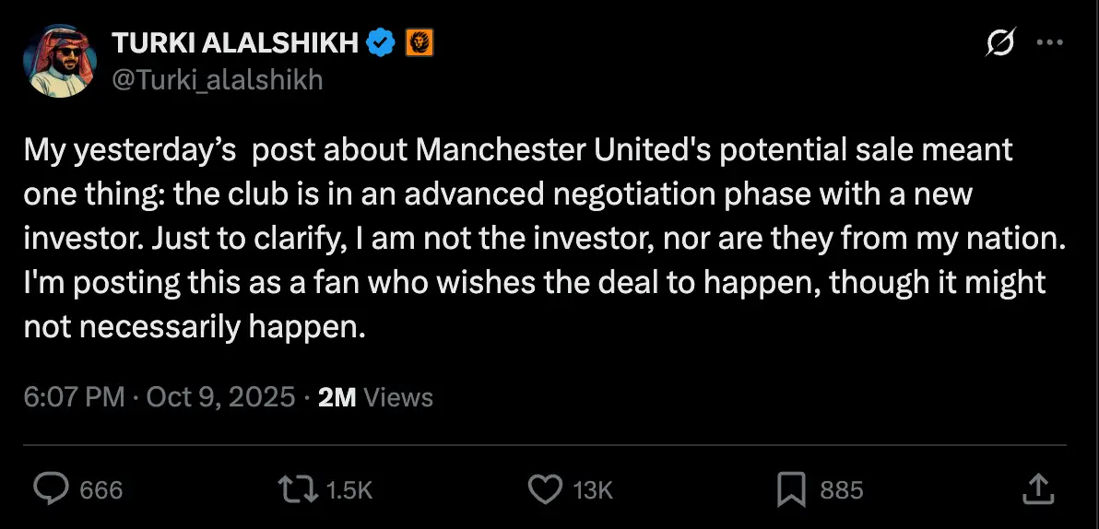1099x529 pixels.
Task: Click the 666 replies count
Action: coord(101,489)
